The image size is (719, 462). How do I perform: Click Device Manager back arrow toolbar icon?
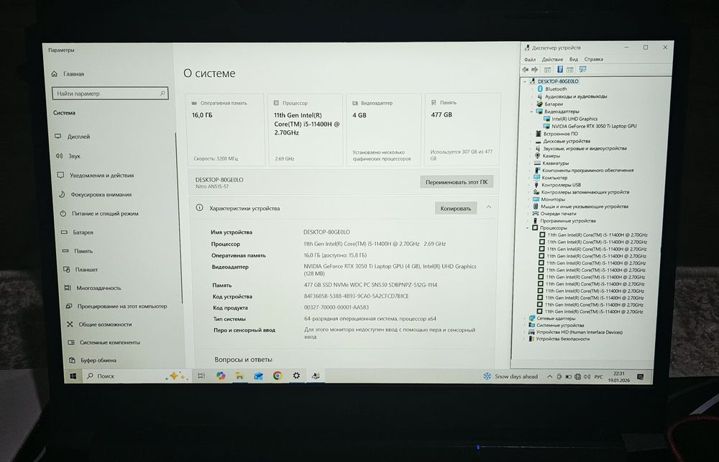[525, 70]
